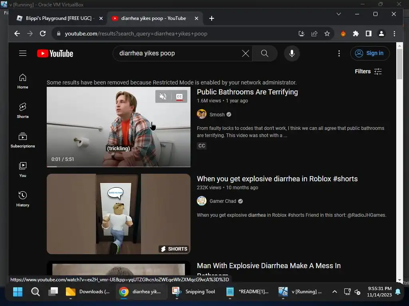The height and width of the screenshot is (306, 409).
Task: Click the Gamer Chad channel avatar
Action: click(202, 201)
